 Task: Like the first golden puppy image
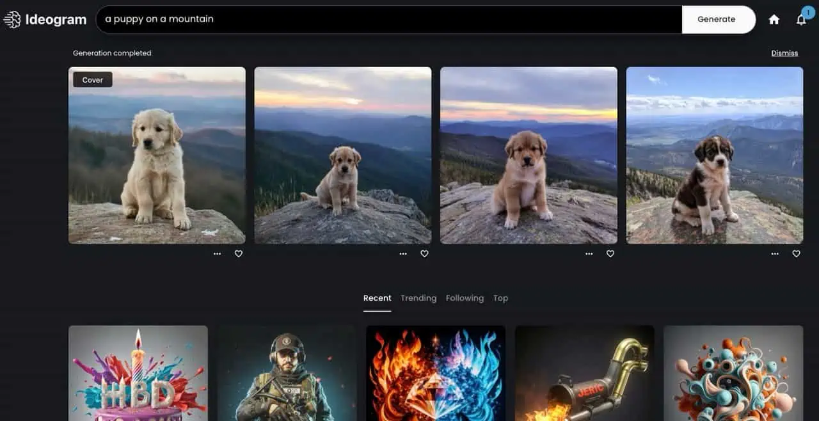coord(238,254)
